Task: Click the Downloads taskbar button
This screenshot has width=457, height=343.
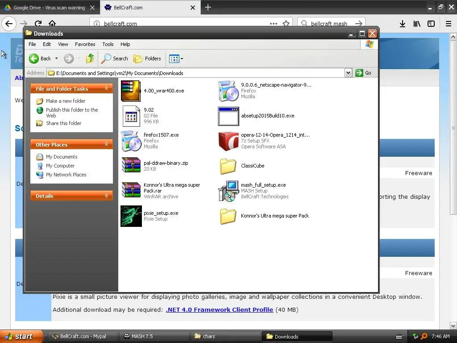Action: pyautogui.click(x=297, y=337)
